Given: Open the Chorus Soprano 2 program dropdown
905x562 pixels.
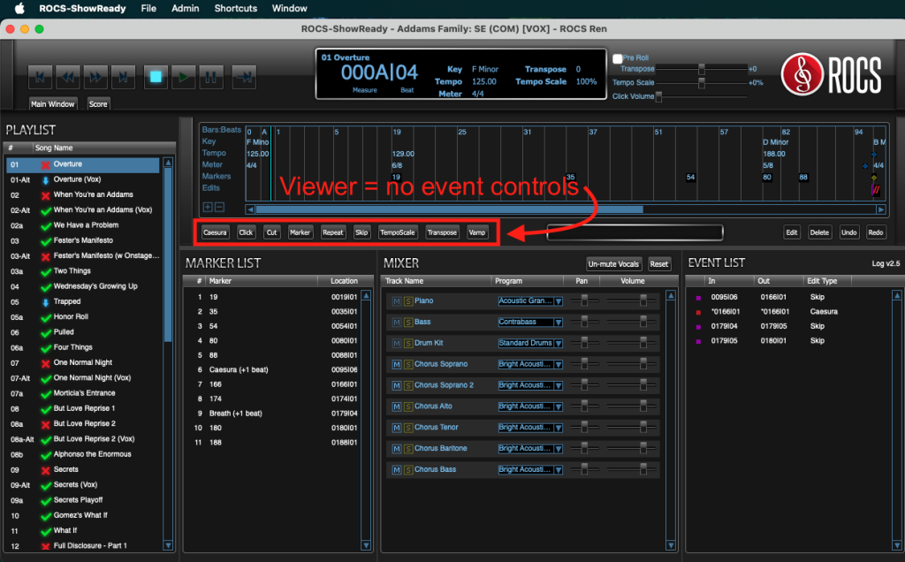Looking at the screenshot, I should click(x=559, y=385).
